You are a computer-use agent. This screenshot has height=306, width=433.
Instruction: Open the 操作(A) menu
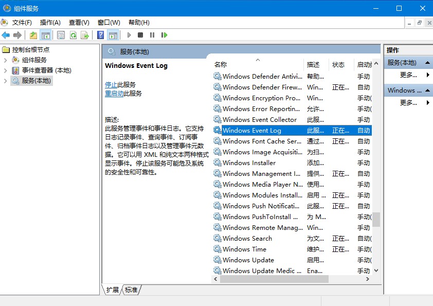(49, 22)
